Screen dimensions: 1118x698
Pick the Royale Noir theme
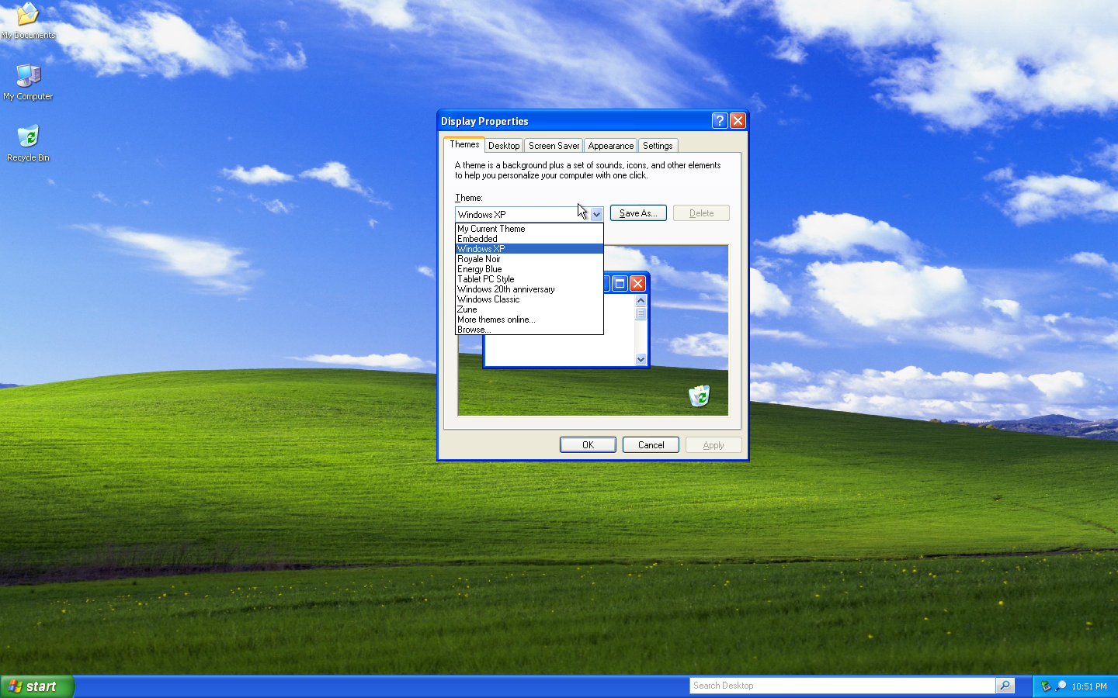coord(529,259)
